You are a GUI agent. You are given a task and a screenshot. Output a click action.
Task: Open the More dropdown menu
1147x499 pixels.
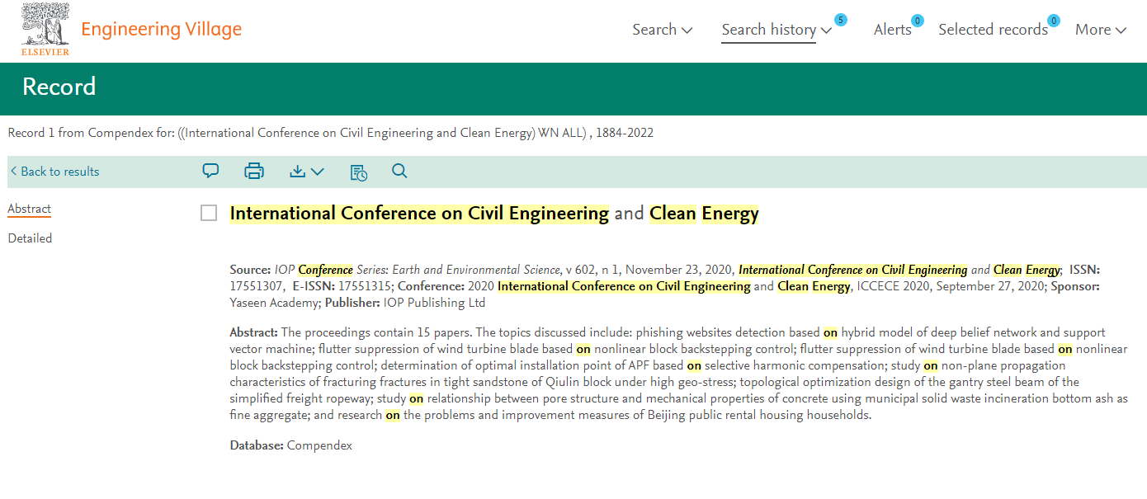tap(1101, 30)
